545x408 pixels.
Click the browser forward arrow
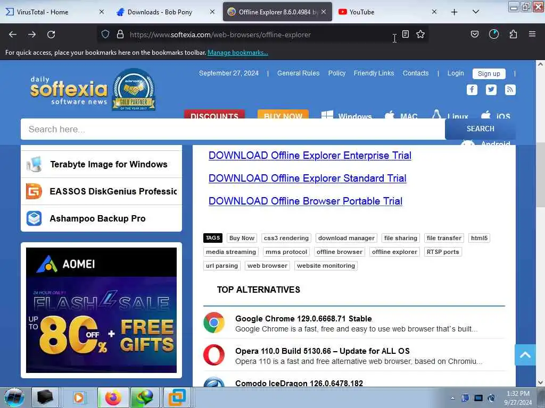[x=32, y=35]
